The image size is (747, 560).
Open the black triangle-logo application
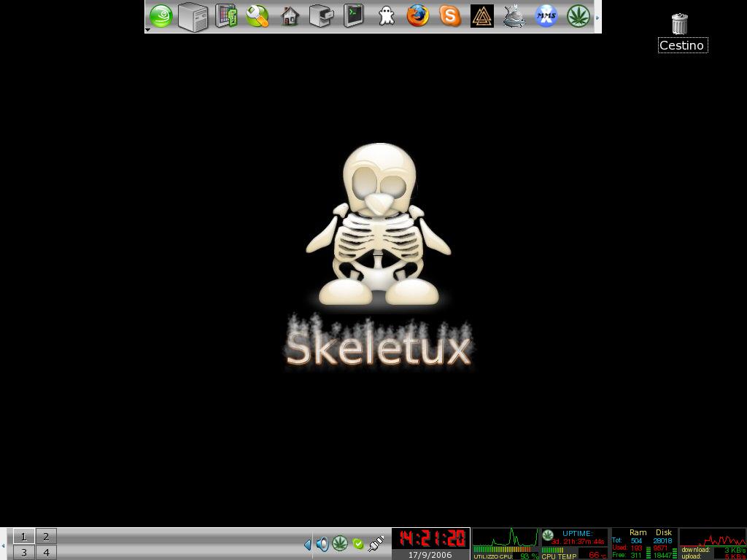click(482, 16)
